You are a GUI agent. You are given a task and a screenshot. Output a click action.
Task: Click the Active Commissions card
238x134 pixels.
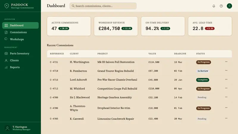click(69, 26)
